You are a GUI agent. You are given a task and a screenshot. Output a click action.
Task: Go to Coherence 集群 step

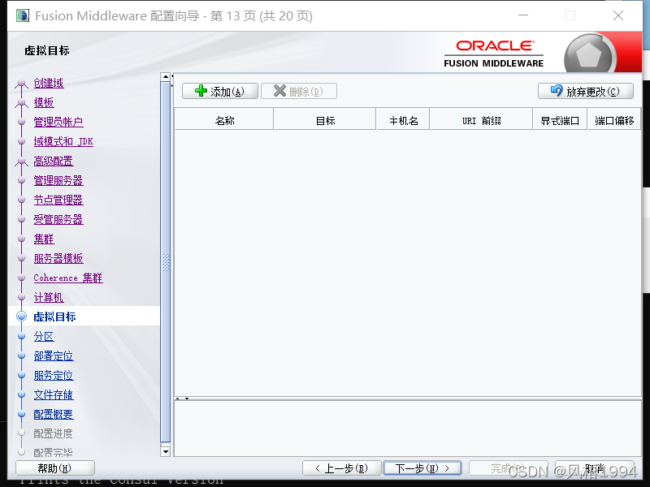pyautogui.click(x=68, y=278)
